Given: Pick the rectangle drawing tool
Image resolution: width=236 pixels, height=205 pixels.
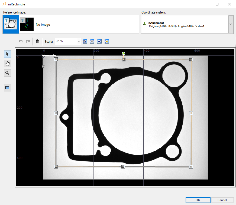Looking at the screenshot, I should click(7, 88).
